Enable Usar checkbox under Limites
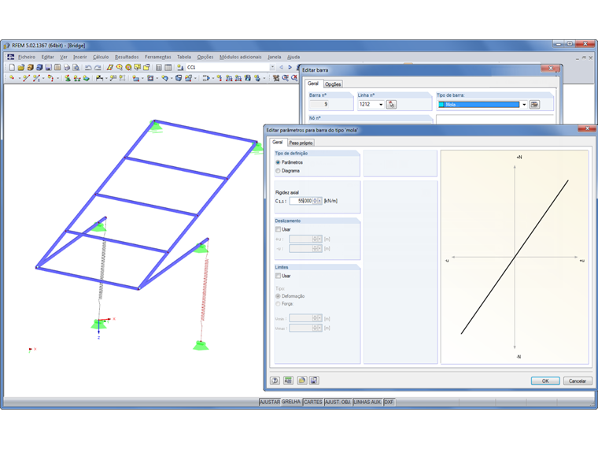 tap(278, 276)
